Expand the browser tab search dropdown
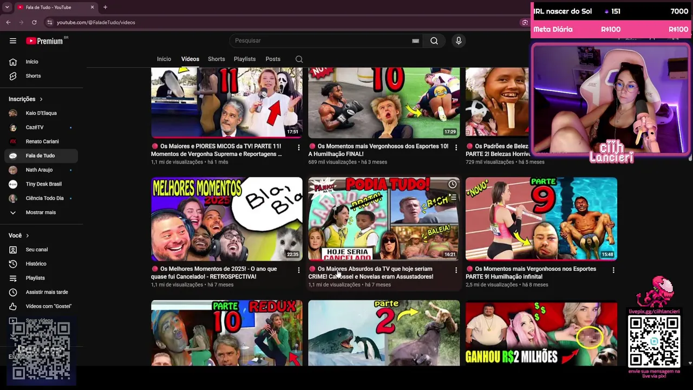Viewport: 693px width, 390px height. [x=7, y=7]
